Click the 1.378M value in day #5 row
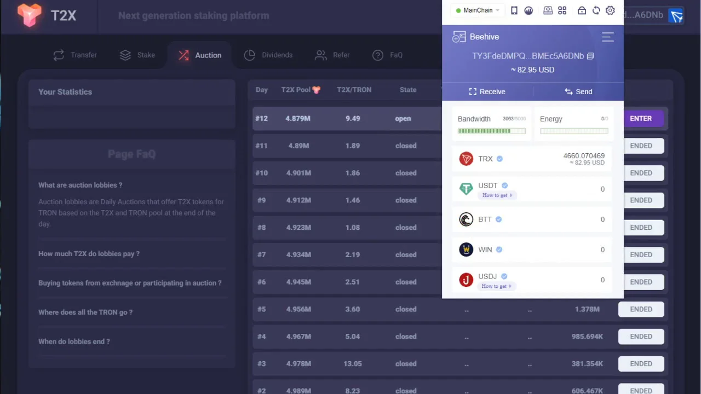 coord(587,309)
